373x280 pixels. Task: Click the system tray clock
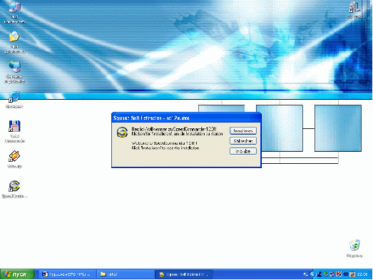[362, 274]
